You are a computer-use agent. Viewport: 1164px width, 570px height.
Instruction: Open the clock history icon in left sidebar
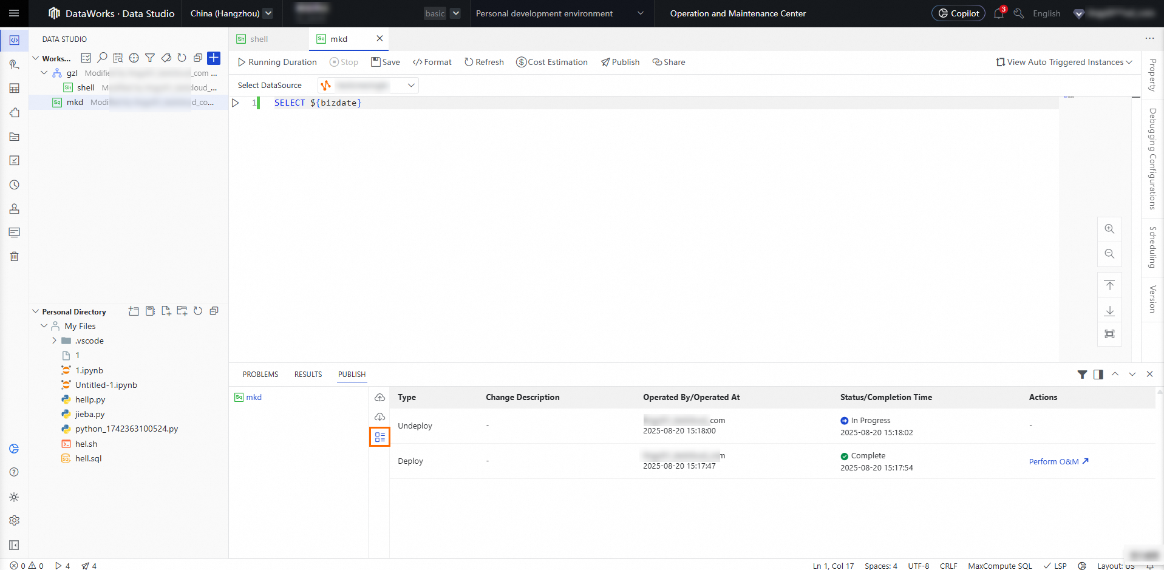[14, 185]
